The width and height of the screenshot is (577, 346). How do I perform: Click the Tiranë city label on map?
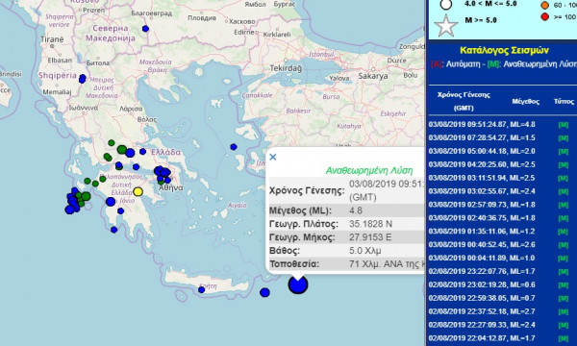52,39
